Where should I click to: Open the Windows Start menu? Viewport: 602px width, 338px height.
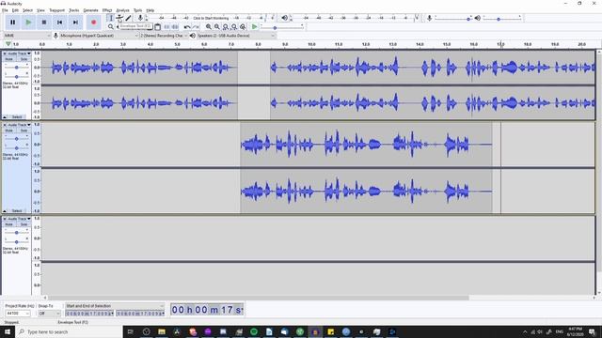8,331
